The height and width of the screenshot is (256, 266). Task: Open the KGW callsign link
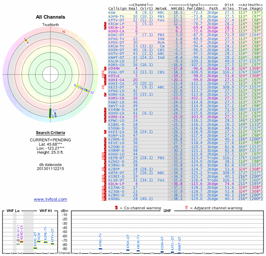(112, 12)
